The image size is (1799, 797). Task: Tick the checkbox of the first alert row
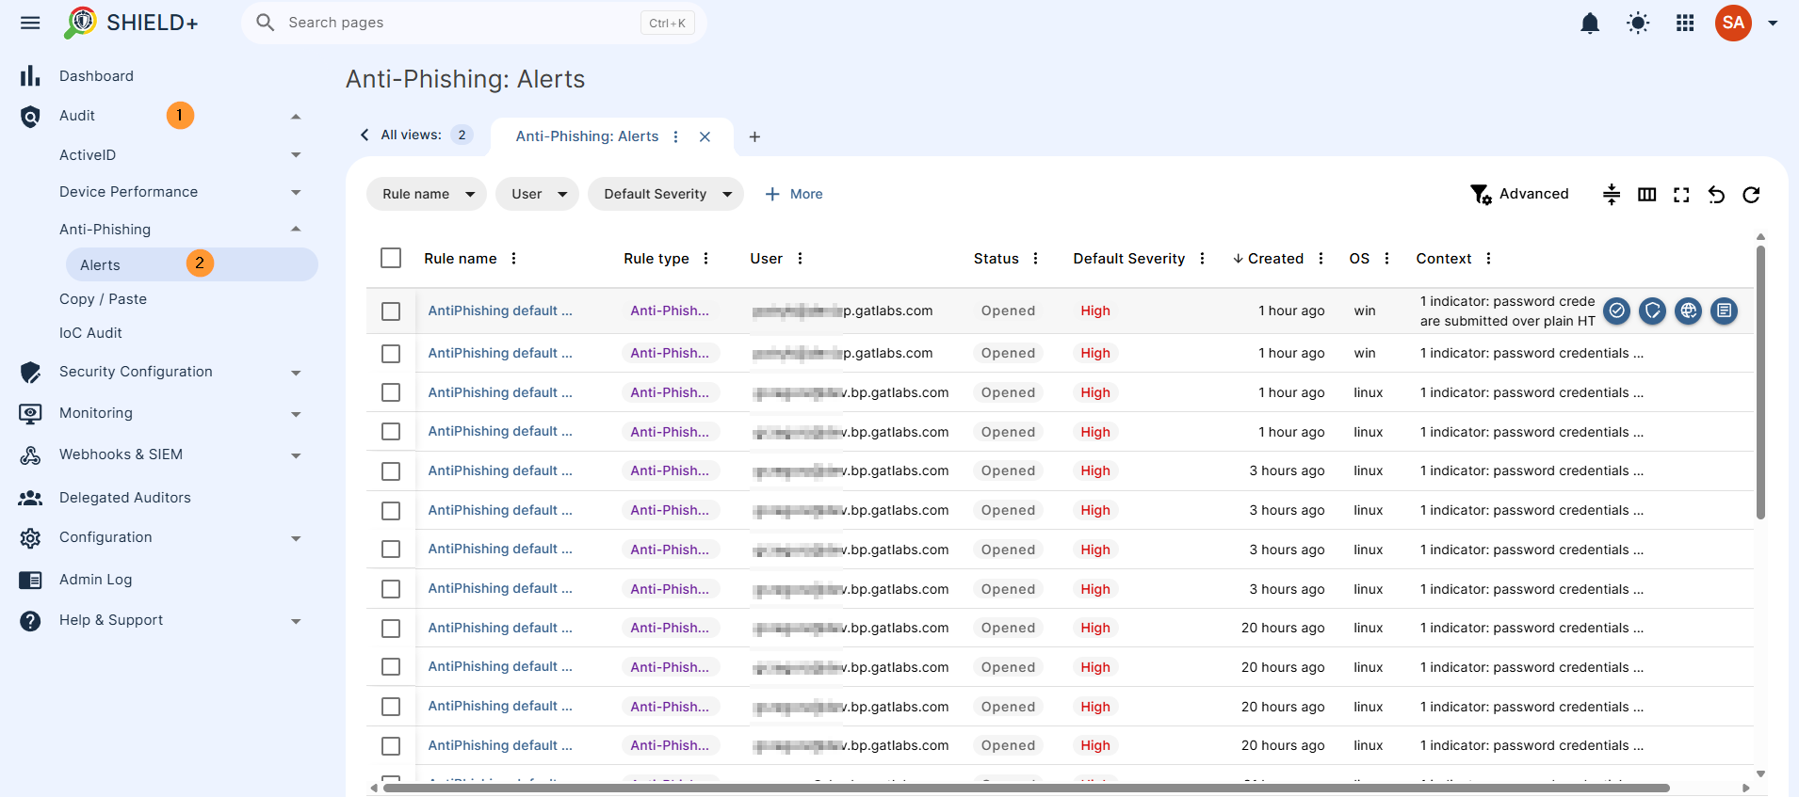391,311
